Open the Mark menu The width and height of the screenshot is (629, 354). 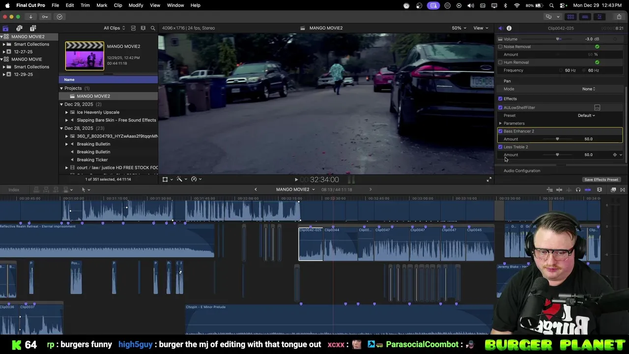click(102, 5)
